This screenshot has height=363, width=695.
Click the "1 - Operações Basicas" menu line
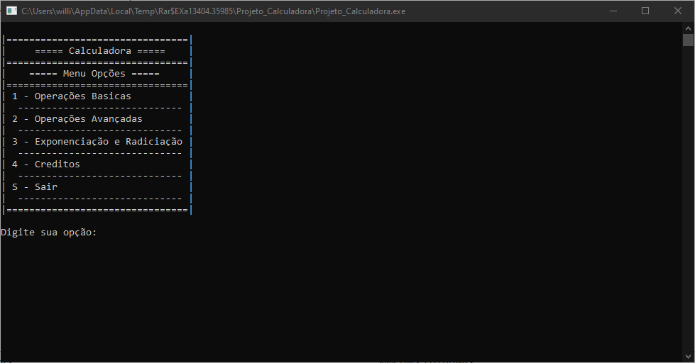tap(71, 96)
